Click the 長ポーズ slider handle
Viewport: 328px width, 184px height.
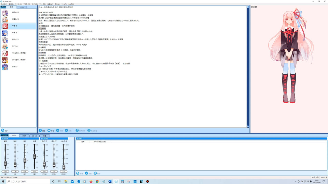click(x=54, y=165)
